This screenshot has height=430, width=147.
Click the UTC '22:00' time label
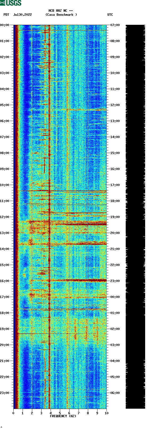(x=115, y=265)
